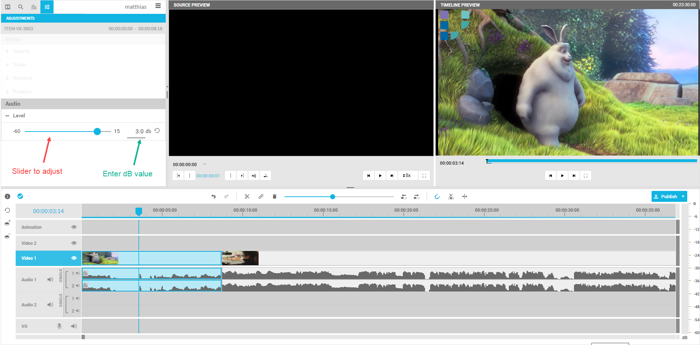Step to previous frame in timeline preview
Screen dimensions: 700x345
point(551,176)
